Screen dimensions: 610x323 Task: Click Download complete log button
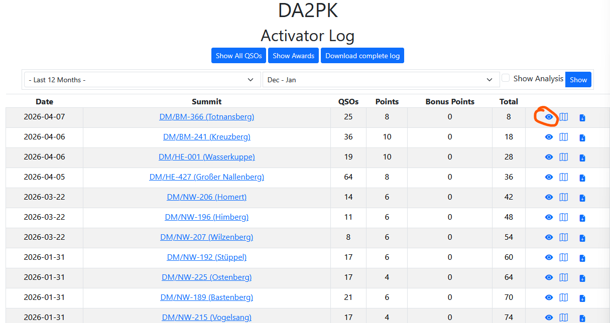click(x=362, y=56)
